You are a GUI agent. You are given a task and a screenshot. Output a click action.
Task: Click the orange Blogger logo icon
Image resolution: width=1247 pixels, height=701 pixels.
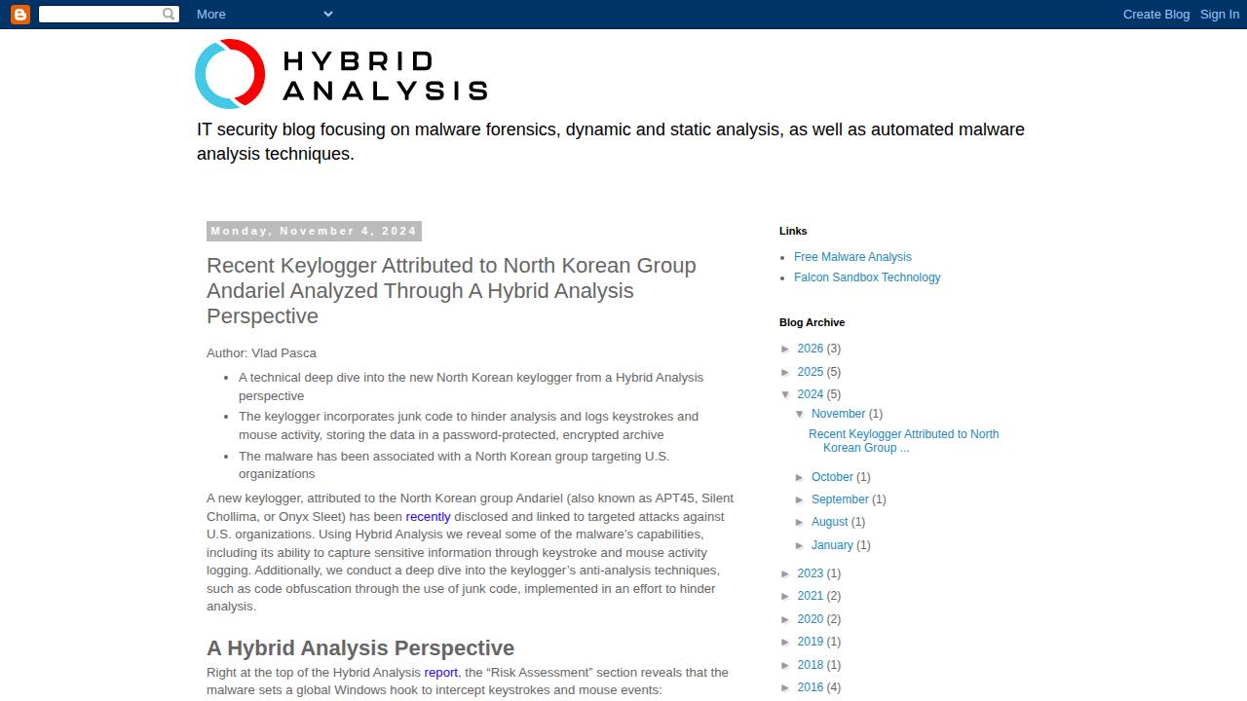(19, 14)
